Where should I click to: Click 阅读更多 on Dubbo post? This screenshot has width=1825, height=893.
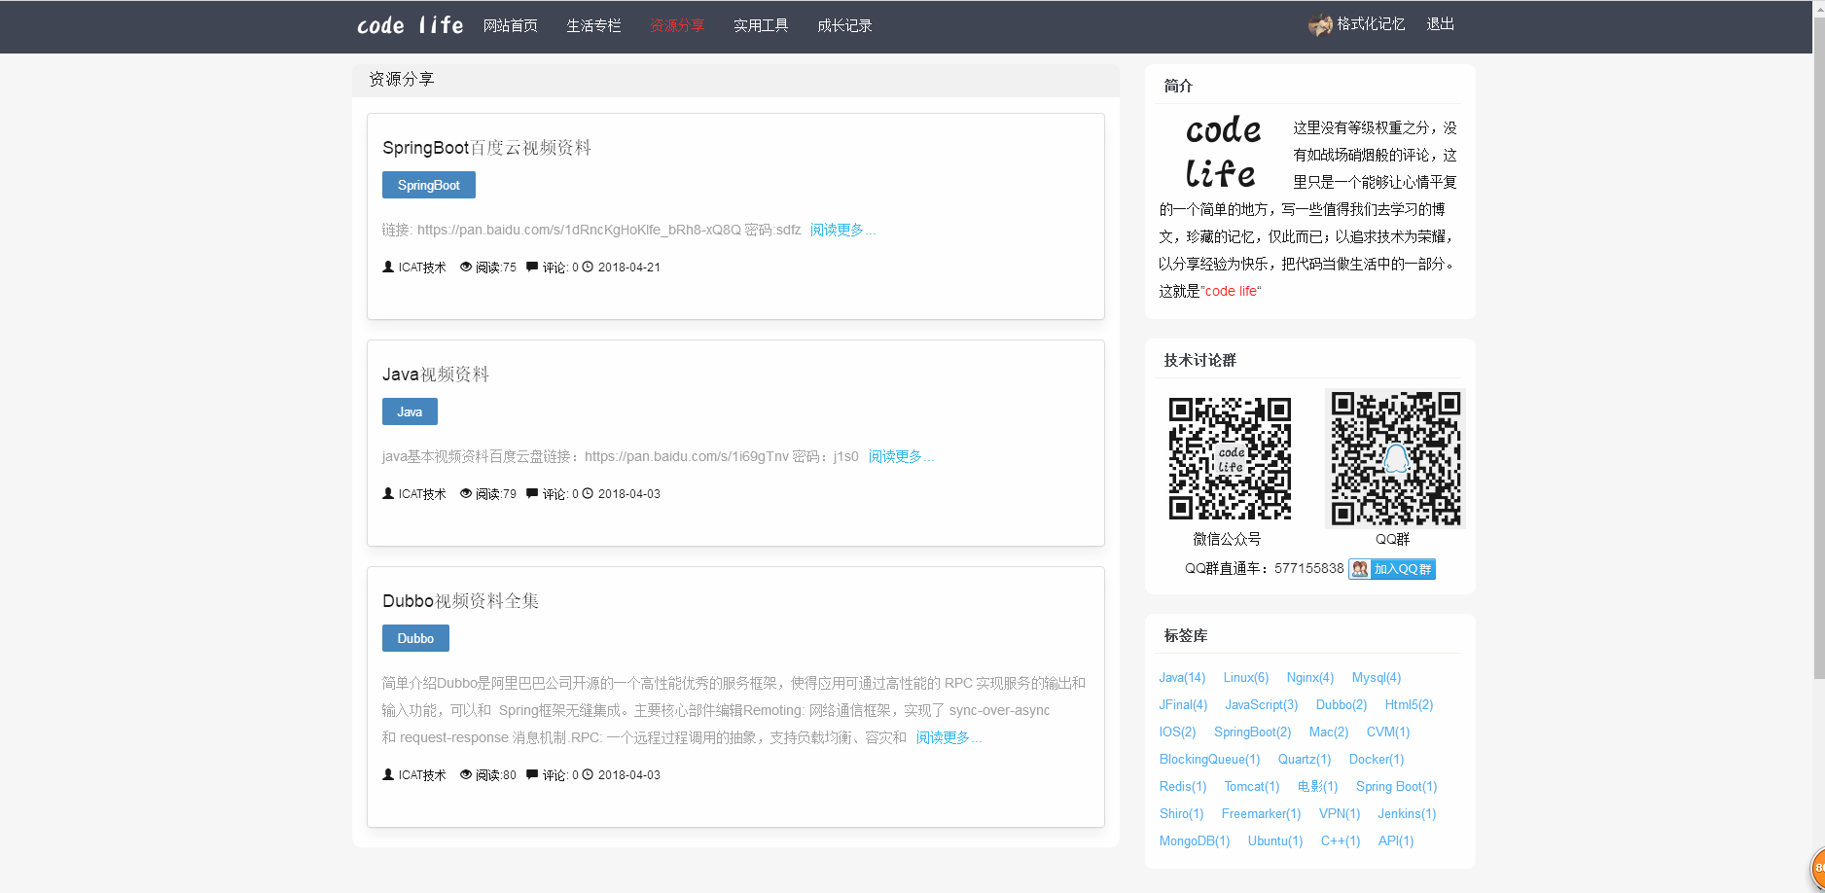(948, 737)
